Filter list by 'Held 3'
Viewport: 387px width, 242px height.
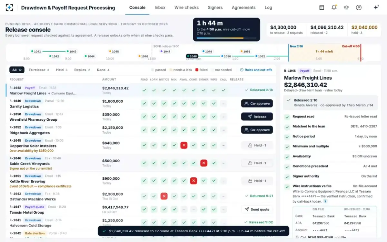[x=62, y=70]
